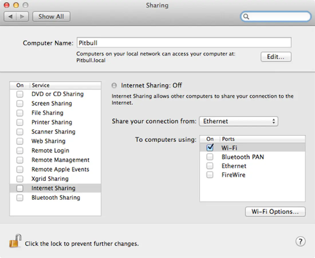Viewport: 315px width, 258px height.
Task: Unlock settings using the padlock icon
Action: [16, 241]
